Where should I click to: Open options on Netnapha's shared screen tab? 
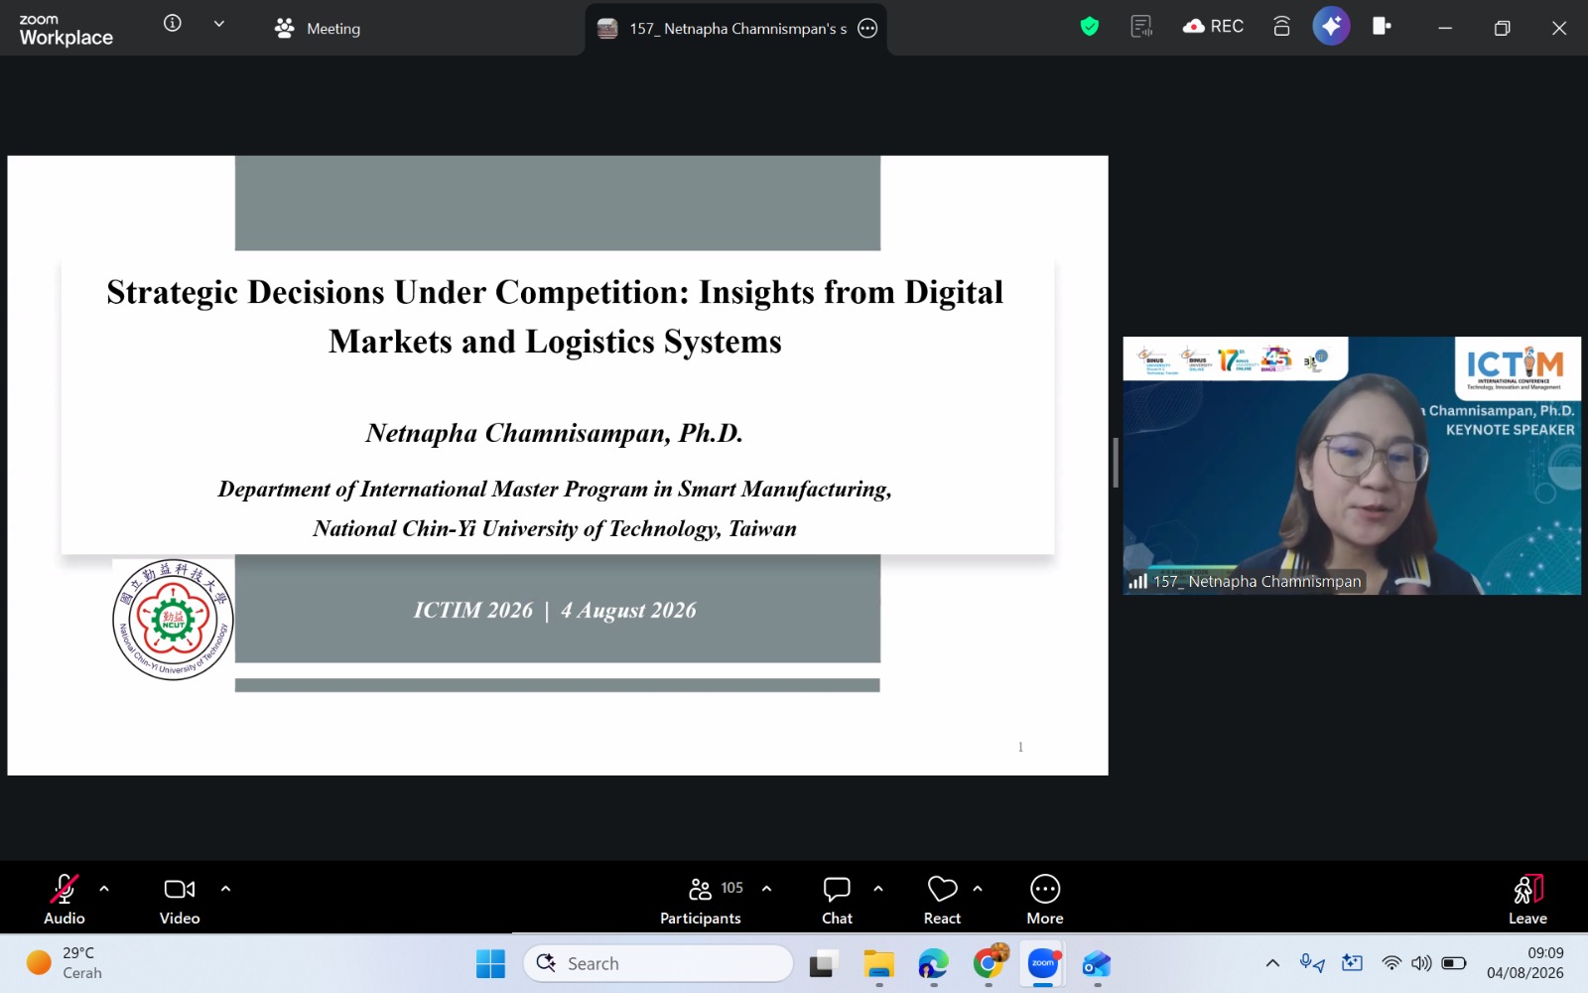867,29
